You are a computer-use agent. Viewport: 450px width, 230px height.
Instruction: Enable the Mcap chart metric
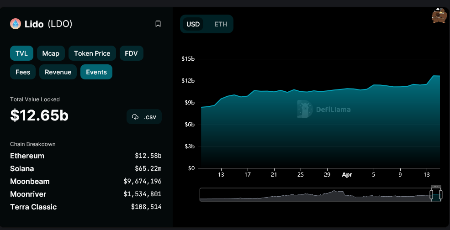pos(51,53)
